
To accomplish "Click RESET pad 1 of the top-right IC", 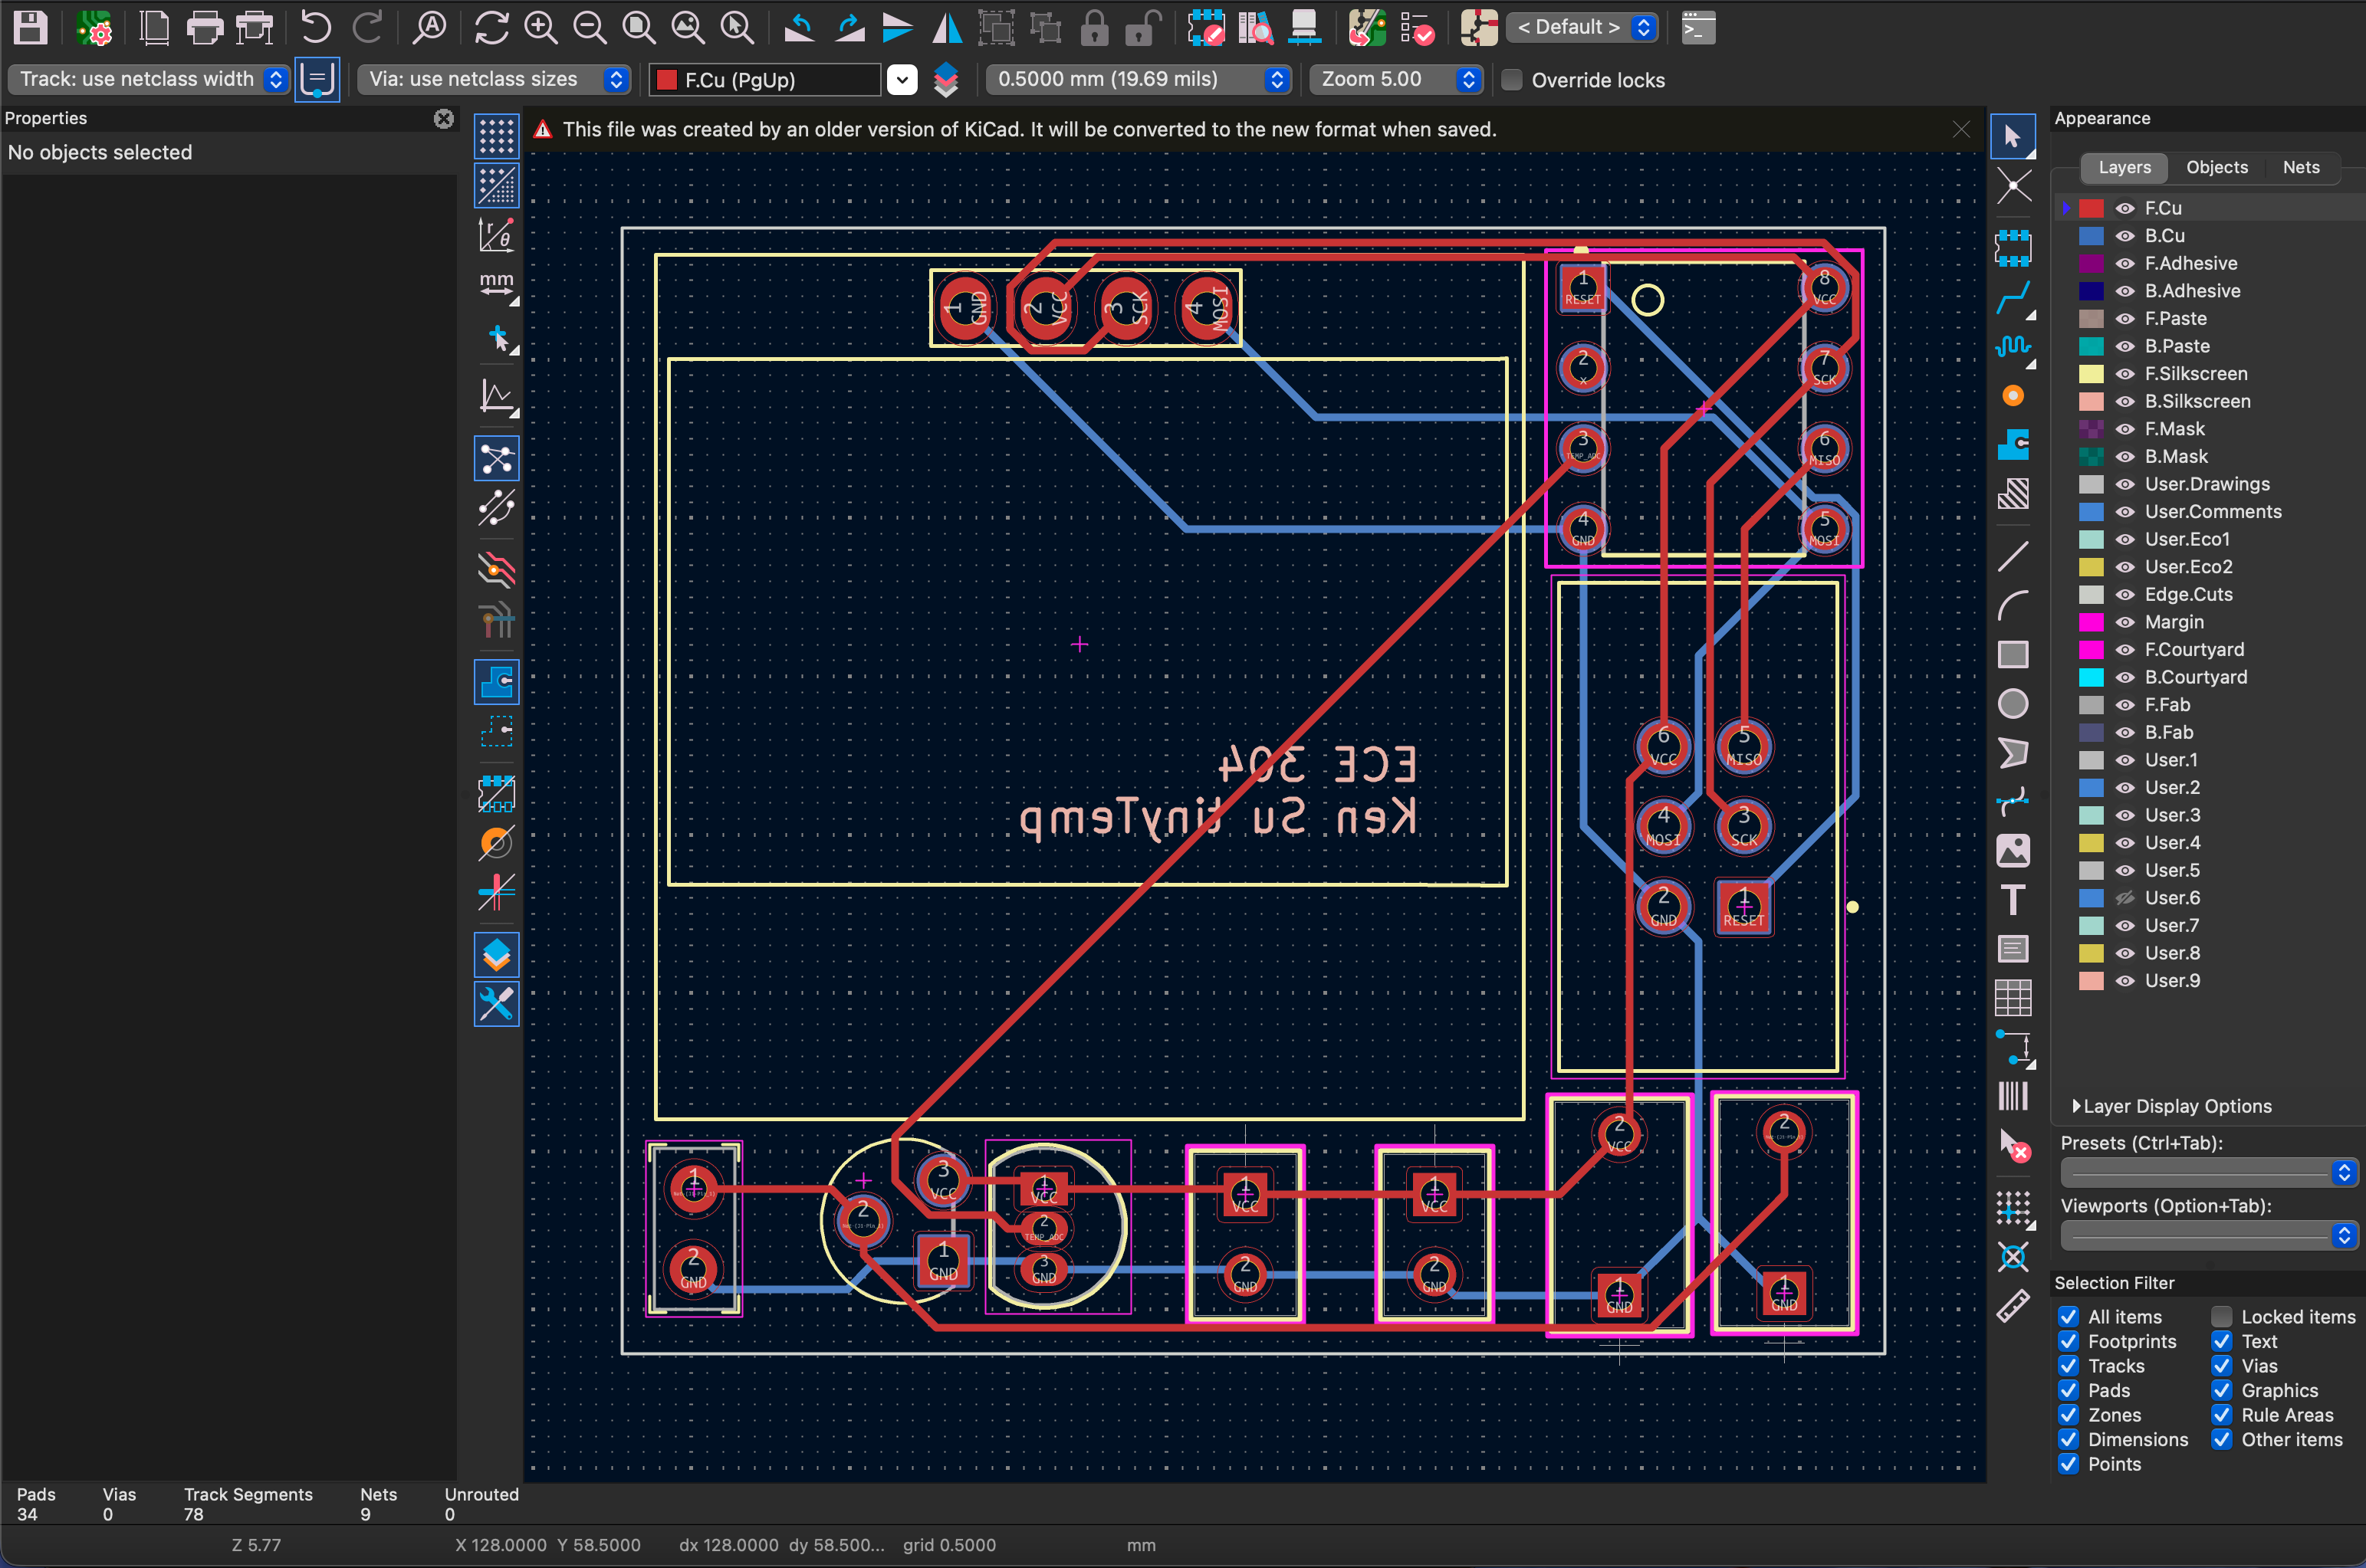I will pyautogui.click(x=1582, y=288).
